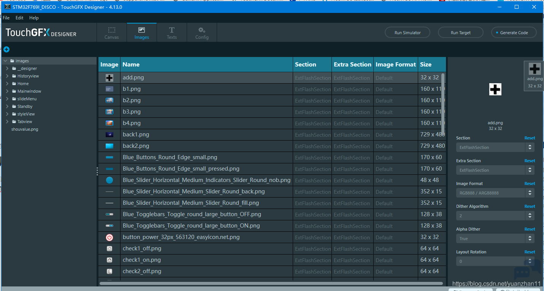Click the Run Target button
Screen dimensions: 544x291
[x=461, y=33]
